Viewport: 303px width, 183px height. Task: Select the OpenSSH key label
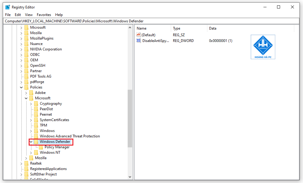click(38, 66)
